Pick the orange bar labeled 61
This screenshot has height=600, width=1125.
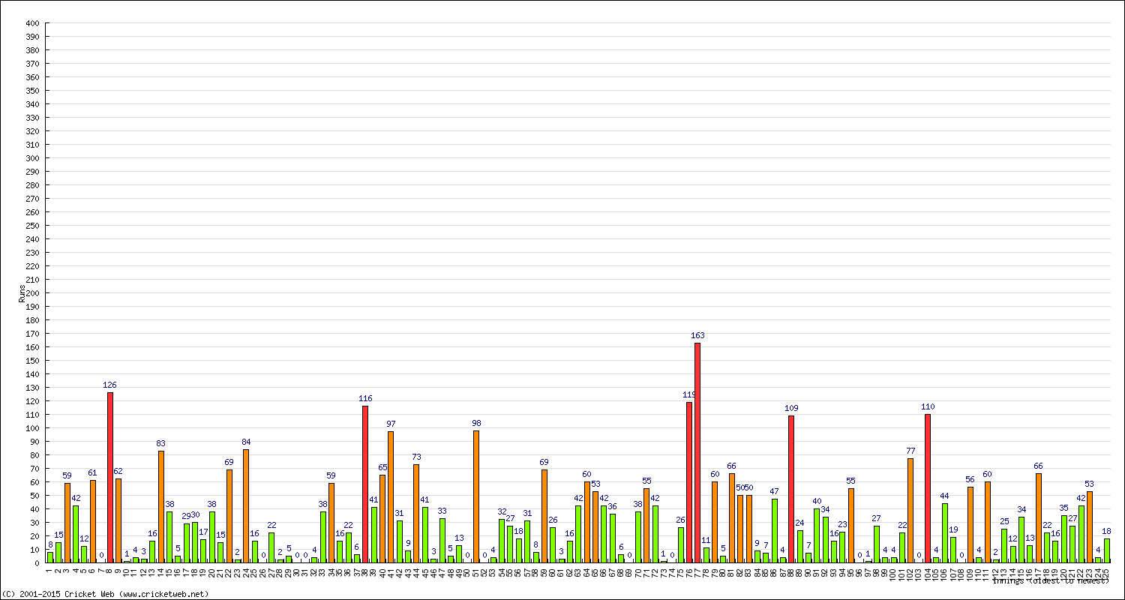[93, 521]
